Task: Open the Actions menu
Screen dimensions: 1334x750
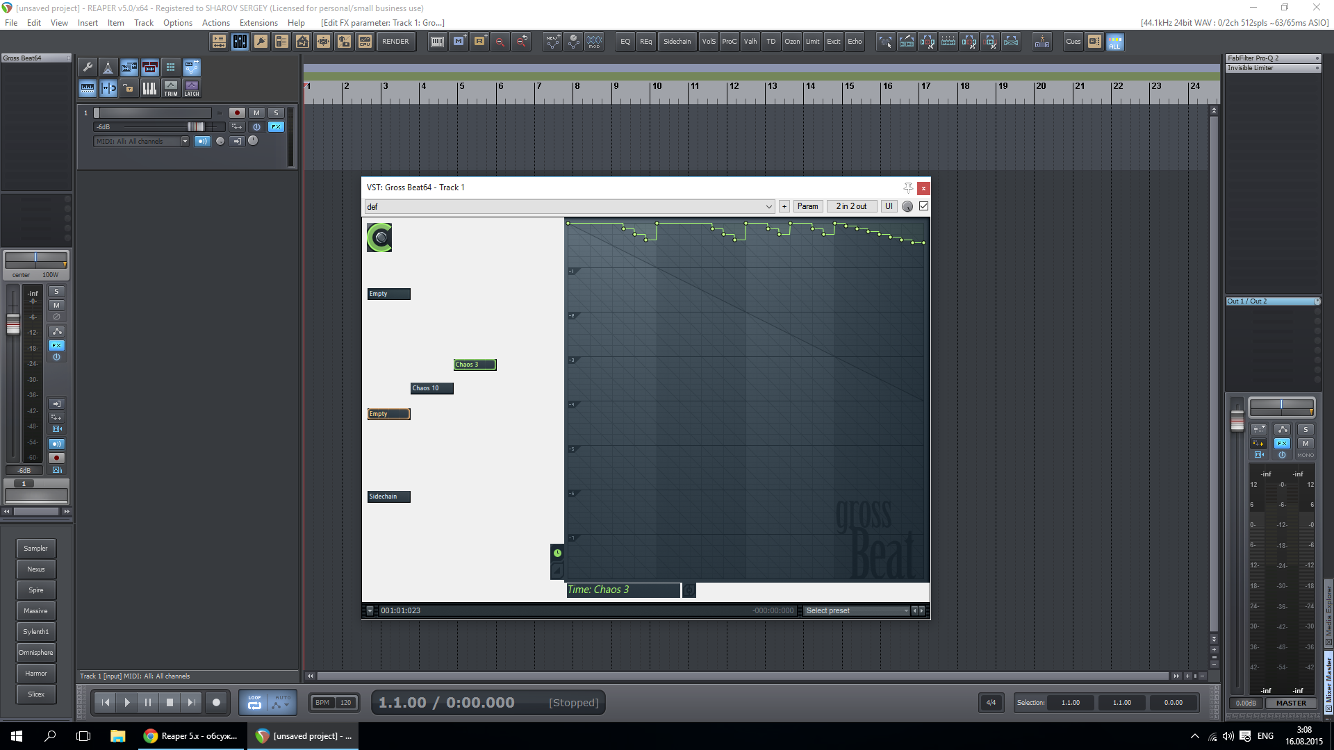Action: tap(216, 23)
